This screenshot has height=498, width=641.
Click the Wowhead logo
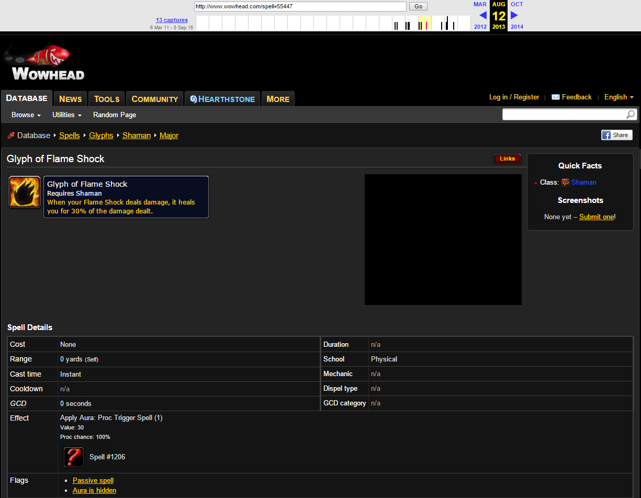tap(44, 63)
